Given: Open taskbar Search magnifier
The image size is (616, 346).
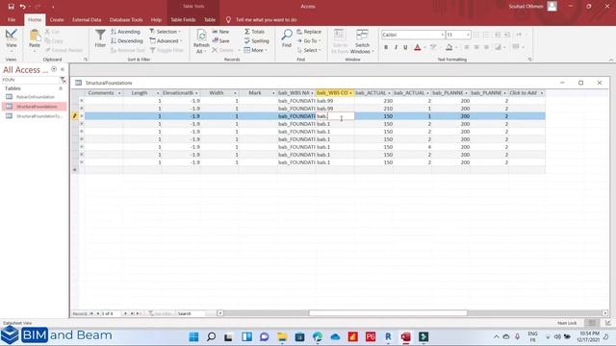Looking at the screenshot, I should [212, 336].
